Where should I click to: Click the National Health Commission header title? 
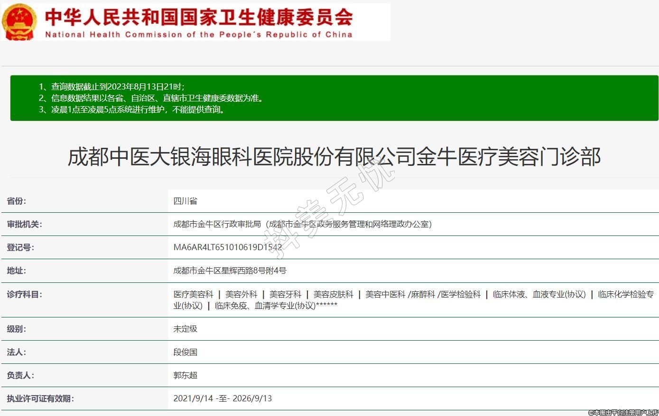click(198, 22)
